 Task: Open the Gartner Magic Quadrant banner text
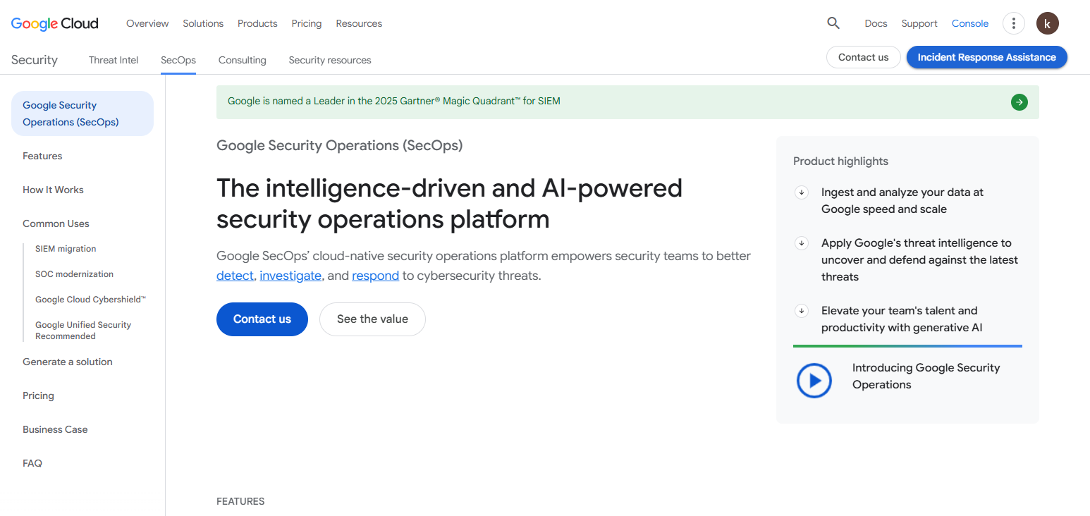pyautogui.click(x=394, y=101)
